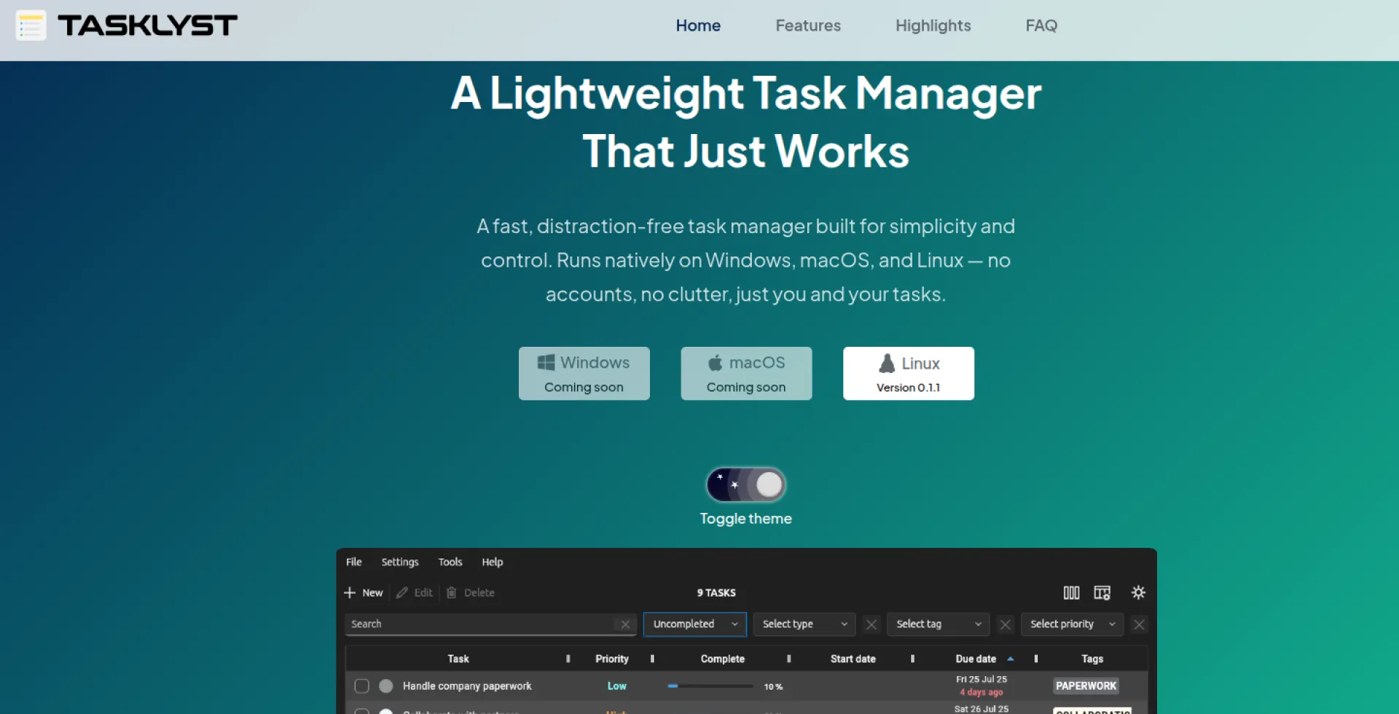Click the headline A Lightweight Task Manager
Screen dimensions: 1399x714
pyautogui.click(x=745, y=93)
